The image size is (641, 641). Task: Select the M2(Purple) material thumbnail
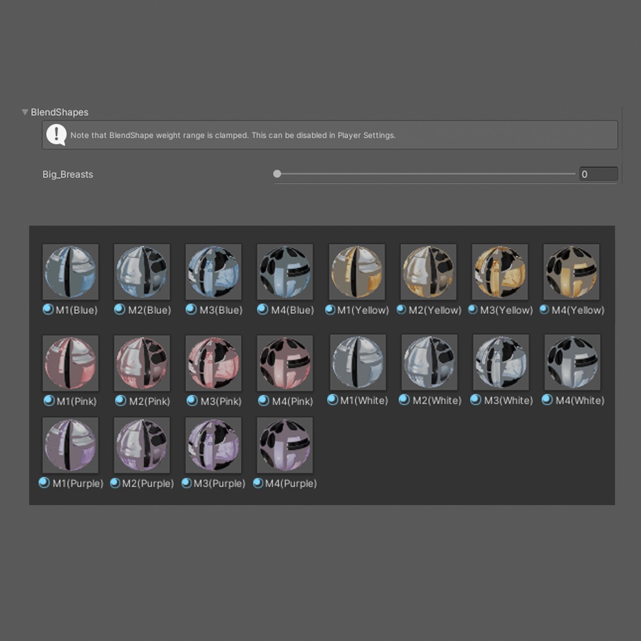click(142, 445)
